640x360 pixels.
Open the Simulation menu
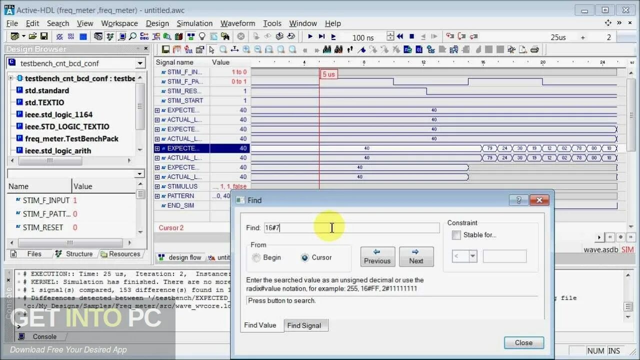194,23
